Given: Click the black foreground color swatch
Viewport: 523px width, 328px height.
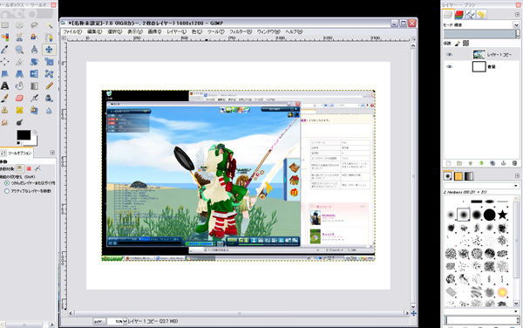Looking at the screenshot, I should coord(24,135).
